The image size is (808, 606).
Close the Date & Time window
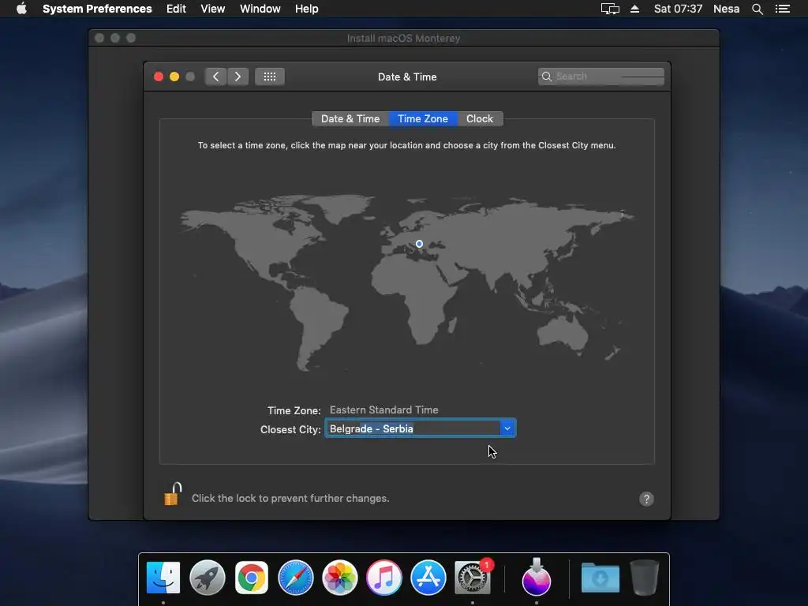(159, 77)
